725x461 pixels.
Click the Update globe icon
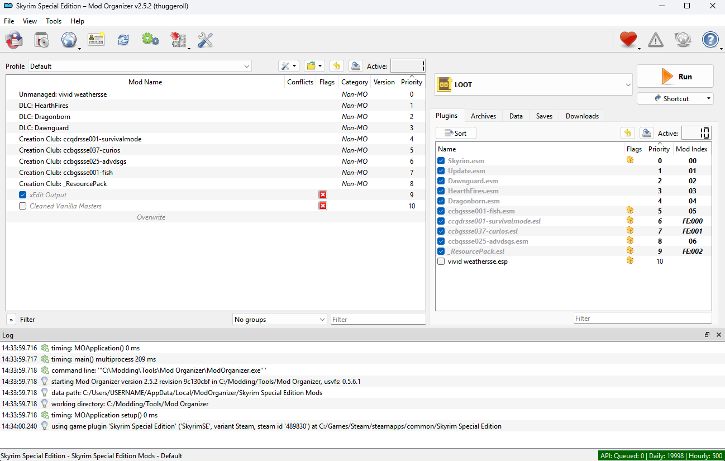[683, 40]
